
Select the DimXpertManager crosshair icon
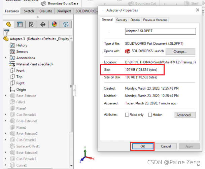[x=43, y=24]
